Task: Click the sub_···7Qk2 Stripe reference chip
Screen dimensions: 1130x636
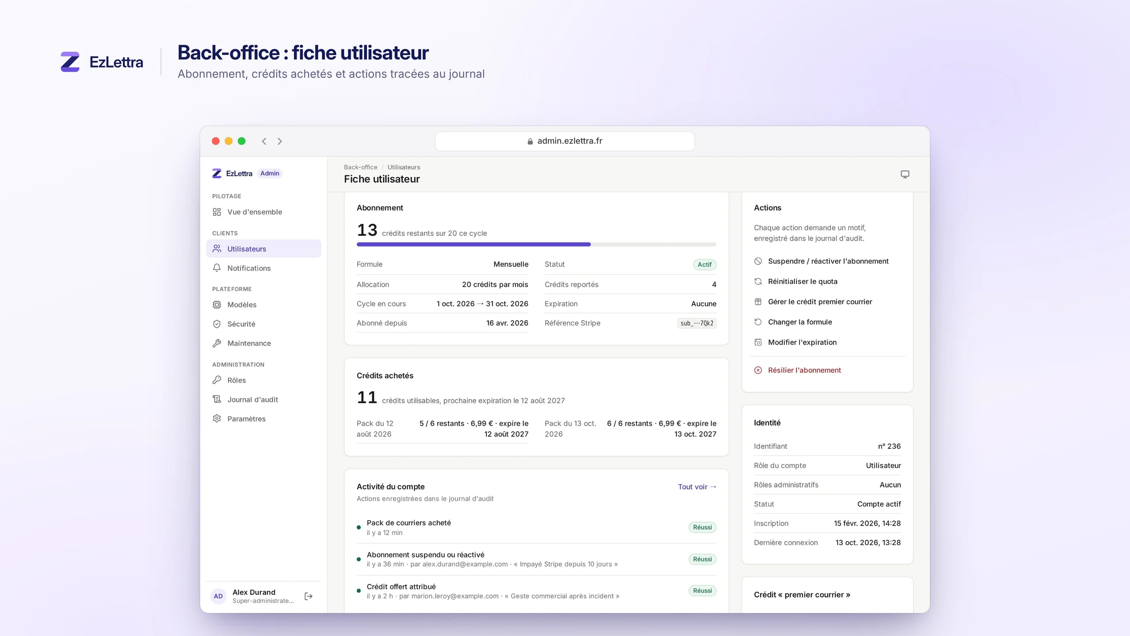Action: click(x=697, y=323)
